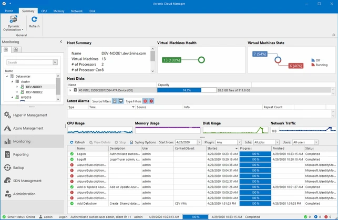Image resolution: width=338 pixels, height=220 pixels.
Task: Toggle error type filter
Action: pyautogui.click(x=145, y=101)
